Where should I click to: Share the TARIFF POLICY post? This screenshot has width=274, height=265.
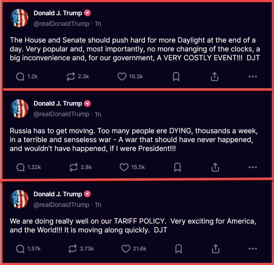(x=215, y=249)
